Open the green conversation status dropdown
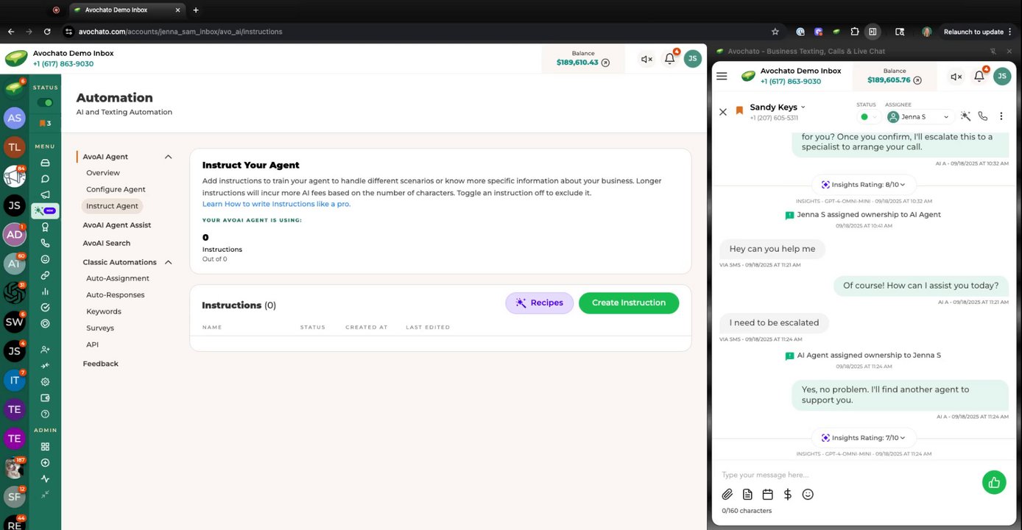Viewport: 1022px width, 530px height. (869, 116)
